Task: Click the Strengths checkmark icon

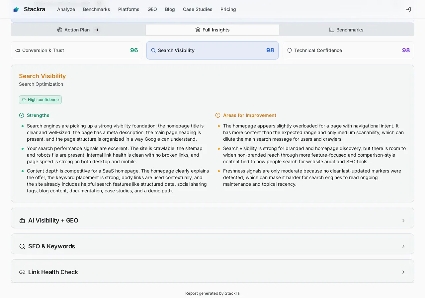Action: 22,115
